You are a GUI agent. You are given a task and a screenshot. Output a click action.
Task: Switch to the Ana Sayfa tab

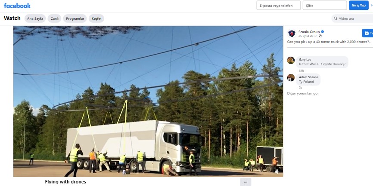35,18
